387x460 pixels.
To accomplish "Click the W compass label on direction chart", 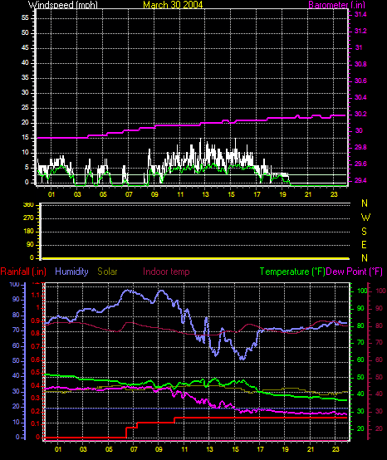I will click(x=365, y=218).
